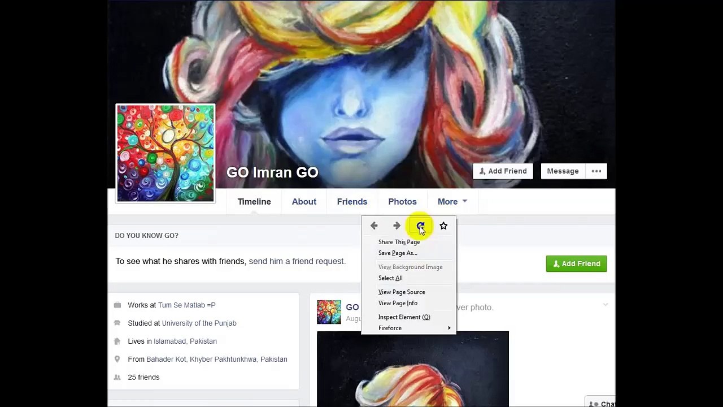
Task: Expand the More tab dropdown
Action: (x=452, y=202)
